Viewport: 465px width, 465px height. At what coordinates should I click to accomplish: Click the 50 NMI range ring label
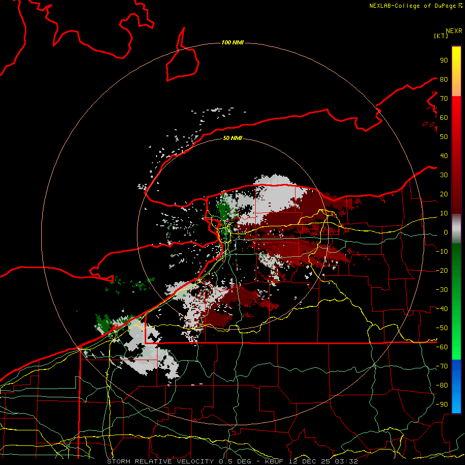233,138
